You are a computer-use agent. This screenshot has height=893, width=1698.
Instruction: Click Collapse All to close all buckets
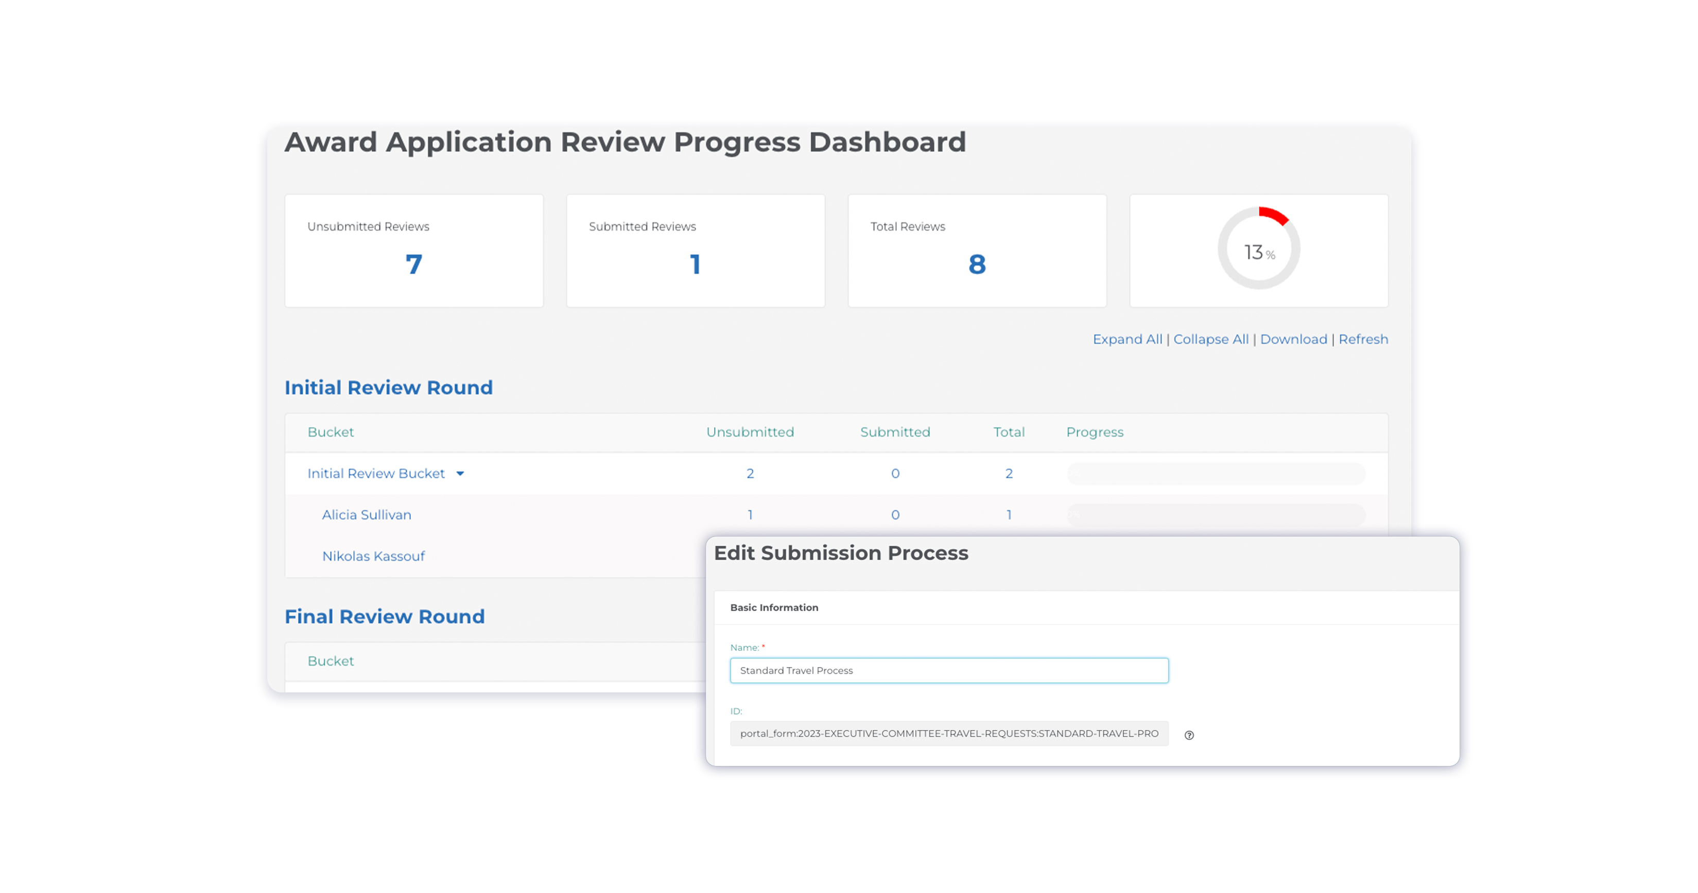[x=1210, y=339]
